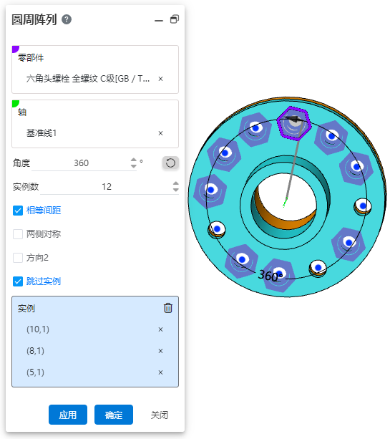Increase the 角度 value with up arrow
The width and height of the screenshot is (390, 439).
pyautogui.click(x=133, y=160)
